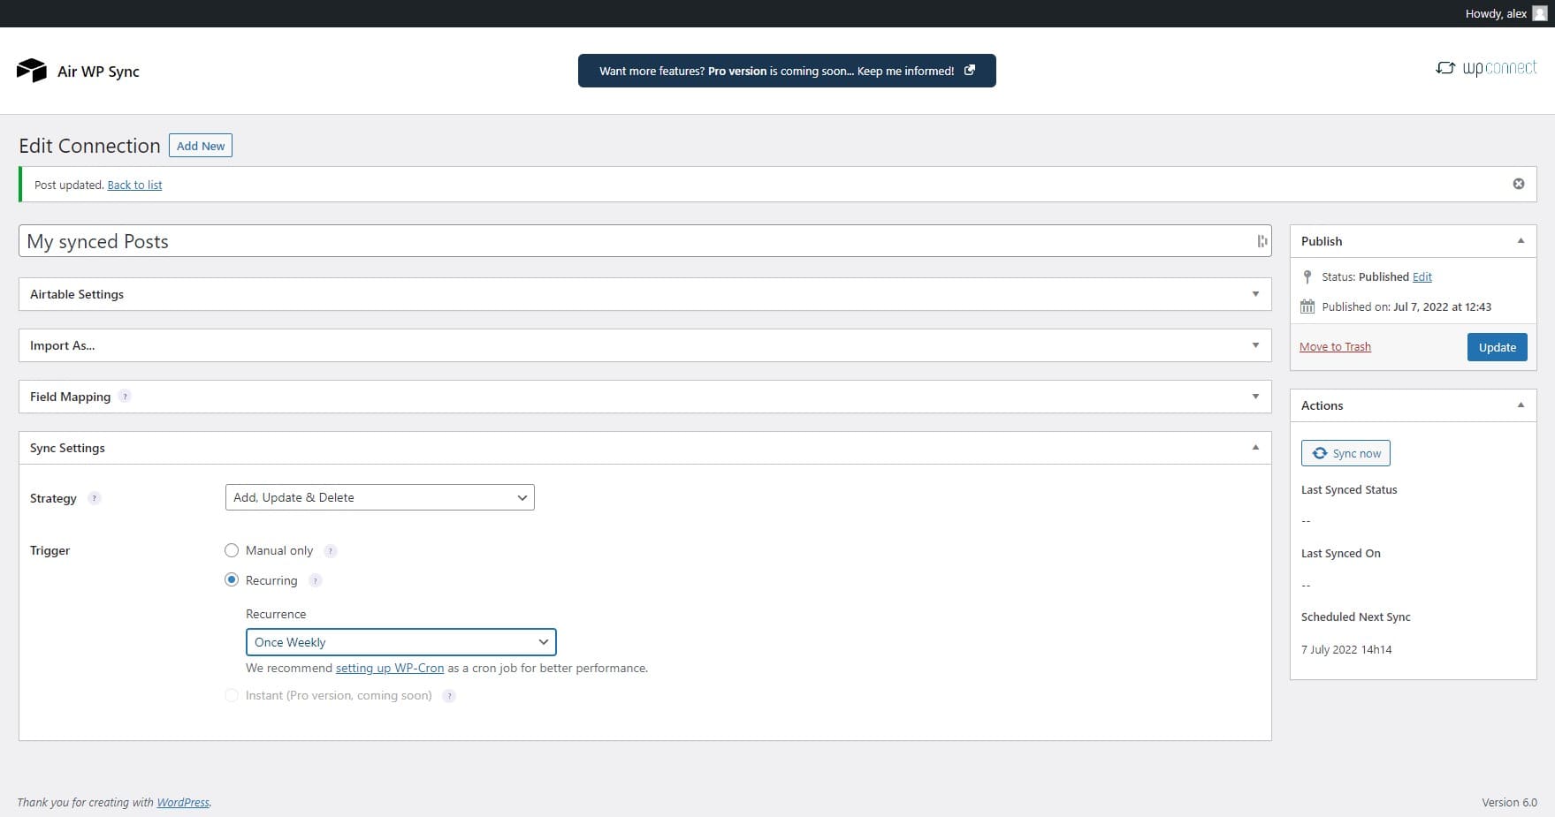Click into the My synced Posts title field
This screenshot has width=1555, height=817.
point(644,241)
